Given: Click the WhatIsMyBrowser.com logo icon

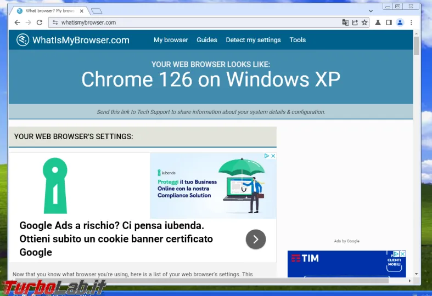Looking at the screenshot, I should pyautogui.click(x=23, y=40).
